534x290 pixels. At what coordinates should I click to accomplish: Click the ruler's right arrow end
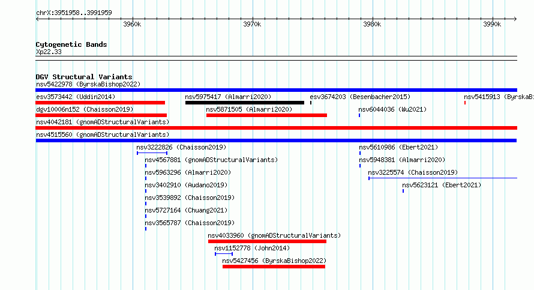click(x=515, y=19)
